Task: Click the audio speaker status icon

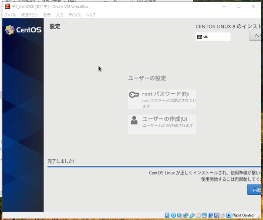Action: point(179,215)
